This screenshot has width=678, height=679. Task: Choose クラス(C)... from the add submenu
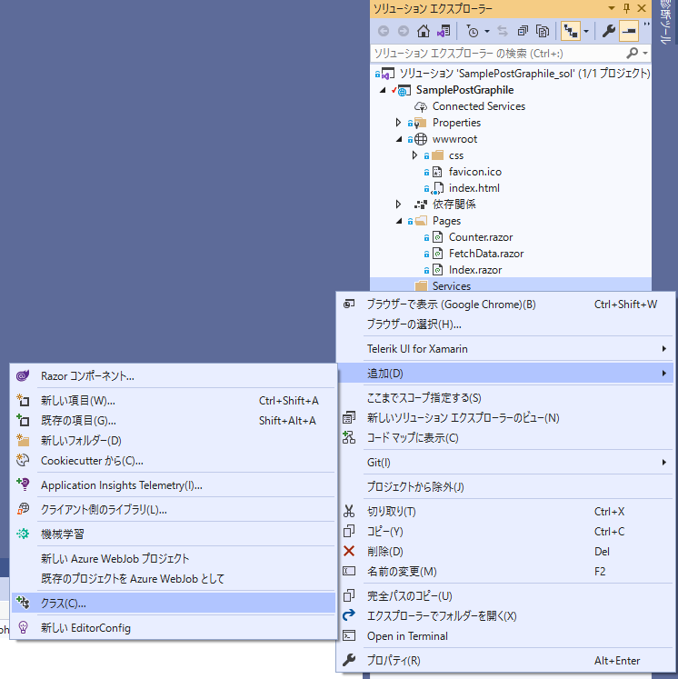point(174,604)
